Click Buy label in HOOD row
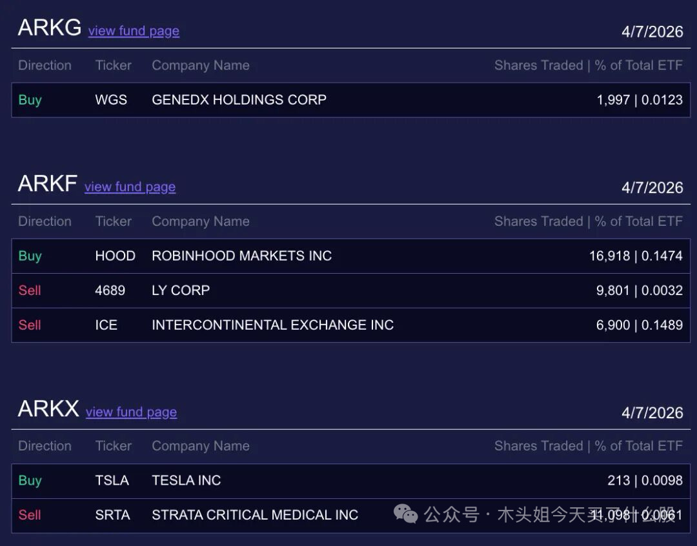Viewport: 697px width, 546px height. [x=30, y=256]
